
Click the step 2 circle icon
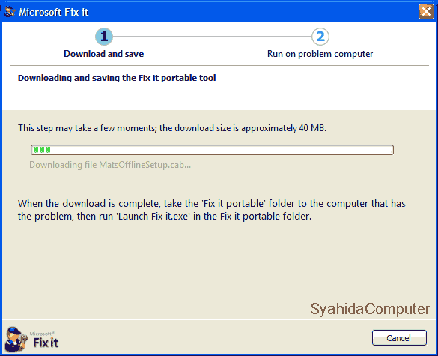pyautogui.click(x=320, y=37)
